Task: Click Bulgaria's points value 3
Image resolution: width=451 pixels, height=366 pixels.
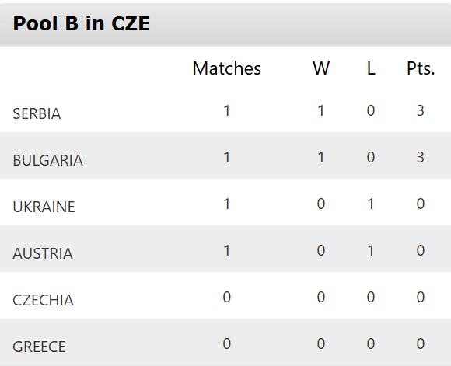Action: (x=421, y=157)
